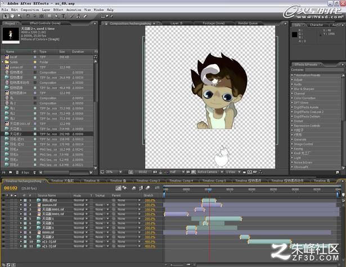
Task: Select the Brush tool
Action: (71, 16)
